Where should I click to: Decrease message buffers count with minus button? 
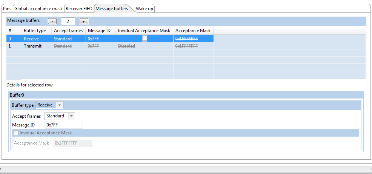pos(52,22)
